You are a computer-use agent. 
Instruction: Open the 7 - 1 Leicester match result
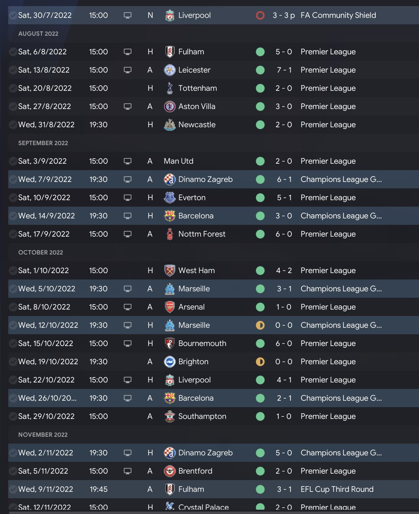[284, 70]
